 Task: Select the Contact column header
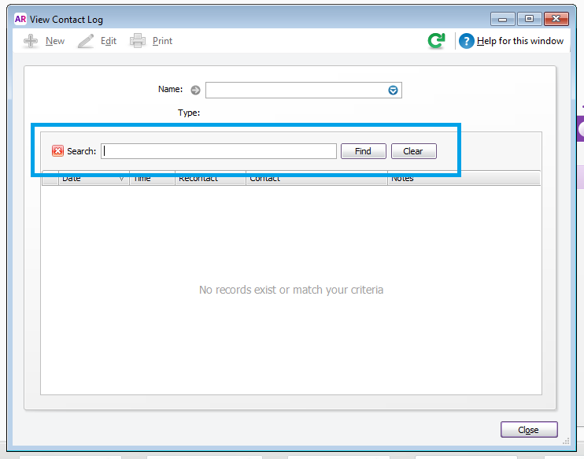coord(315,180)
